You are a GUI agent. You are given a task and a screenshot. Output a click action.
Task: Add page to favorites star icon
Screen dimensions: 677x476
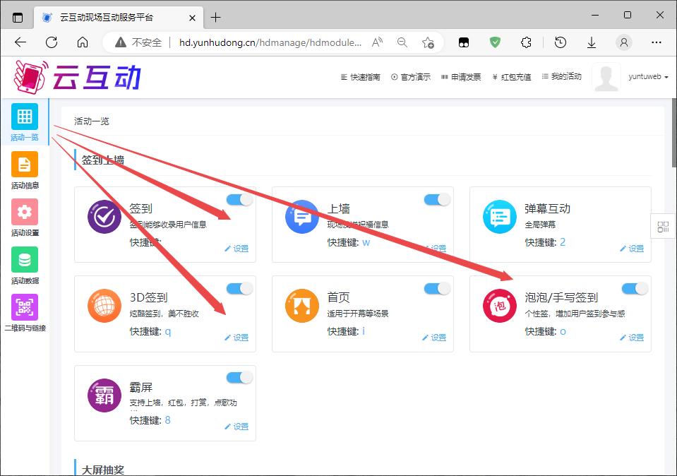(428, 42)
